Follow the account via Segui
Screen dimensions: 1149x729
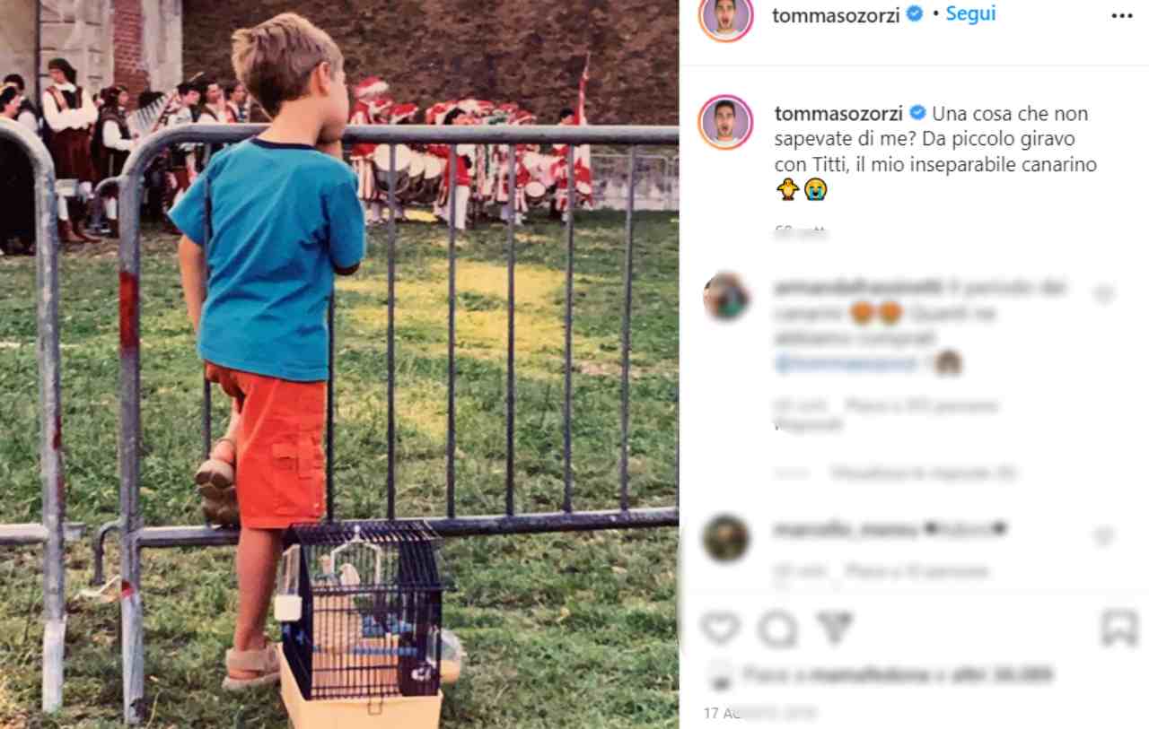970,14
